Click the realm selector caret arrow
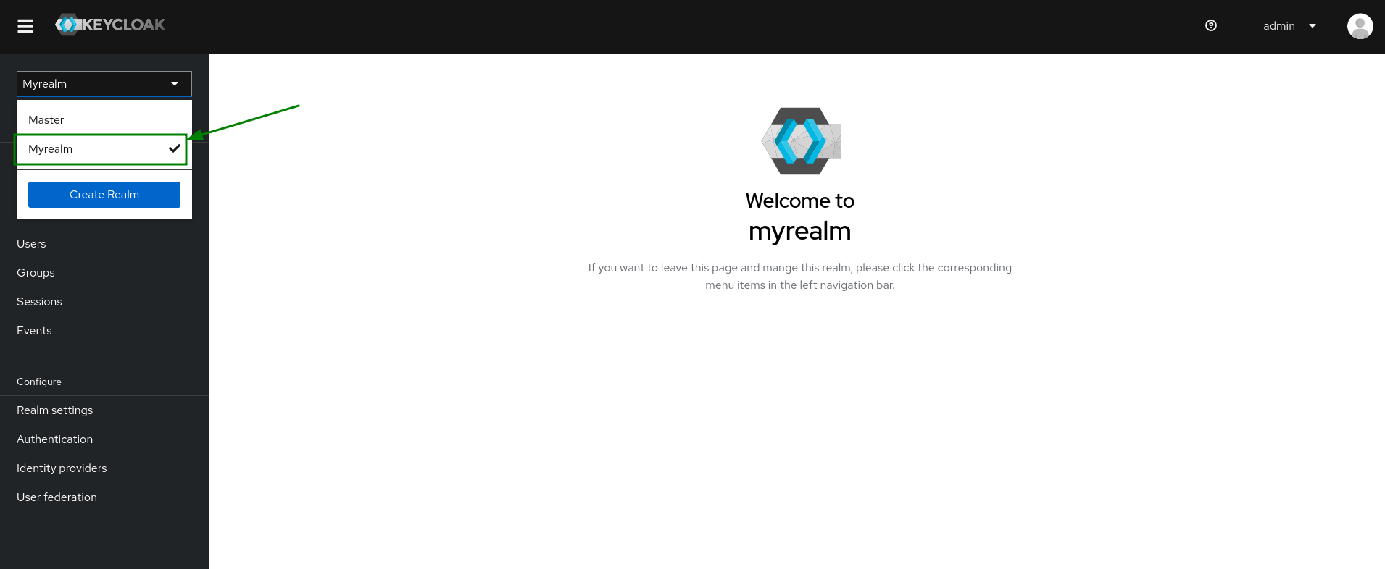Viewport: 1385px width, 569px height. pos(175,84)
